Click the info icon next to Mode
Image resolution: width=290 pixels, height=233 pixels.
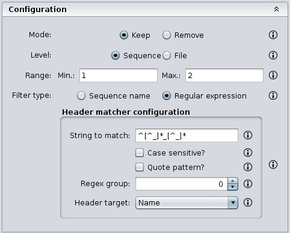[273, 35]
